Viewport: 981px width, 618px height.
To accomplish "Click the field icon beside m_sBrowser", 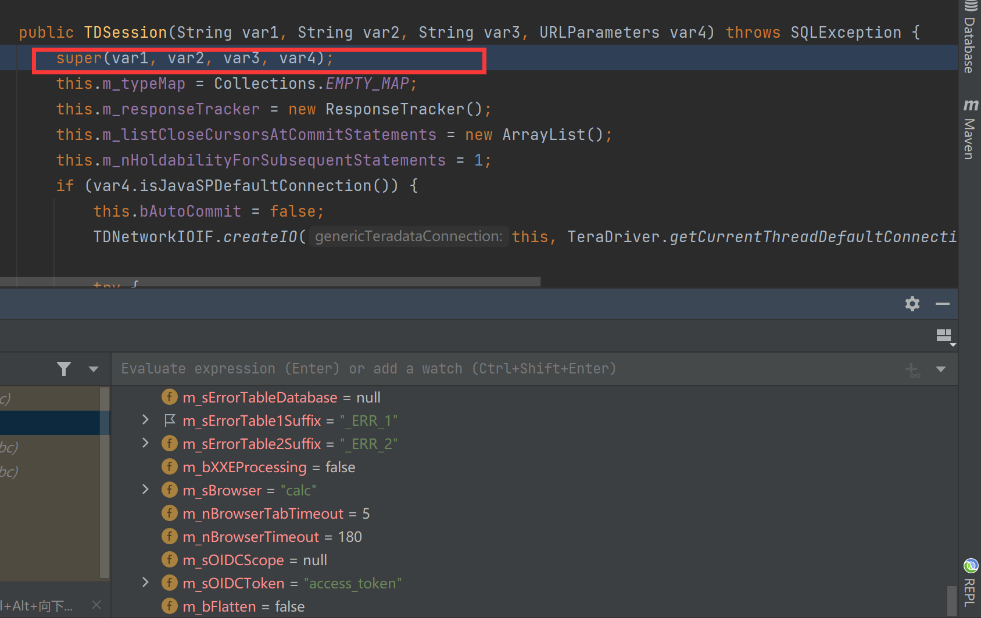I will (169, 490).
